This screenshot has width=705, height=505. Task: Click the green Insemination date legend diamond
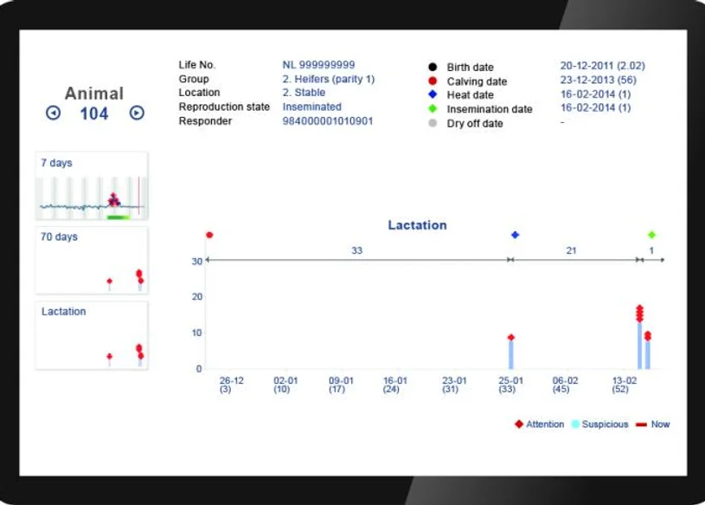pos(433,108)
